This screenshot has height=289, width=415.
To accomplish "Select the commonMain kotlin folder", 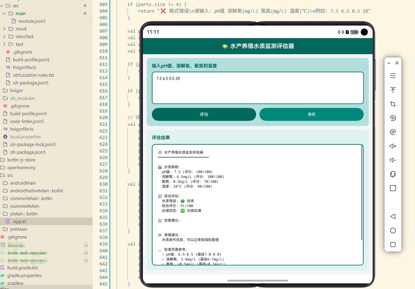I will [x=31, y=198].
